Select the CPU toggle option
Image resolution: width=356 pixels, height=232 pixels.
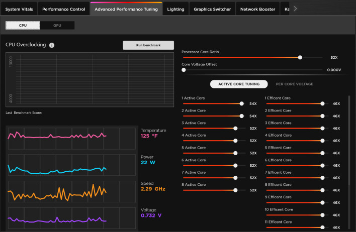coord(23,25)
